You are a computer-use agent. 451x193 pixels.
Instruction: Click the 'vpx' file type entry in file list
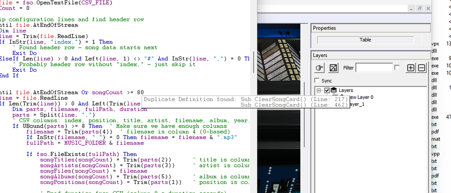click(435, 44)
